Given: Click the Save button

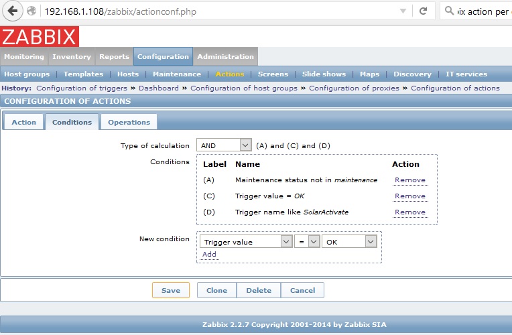Looking at the screenshot, I should [171, 290].
